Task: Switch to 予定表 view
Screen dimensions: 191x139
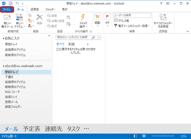Action: (x=32, y=129)
